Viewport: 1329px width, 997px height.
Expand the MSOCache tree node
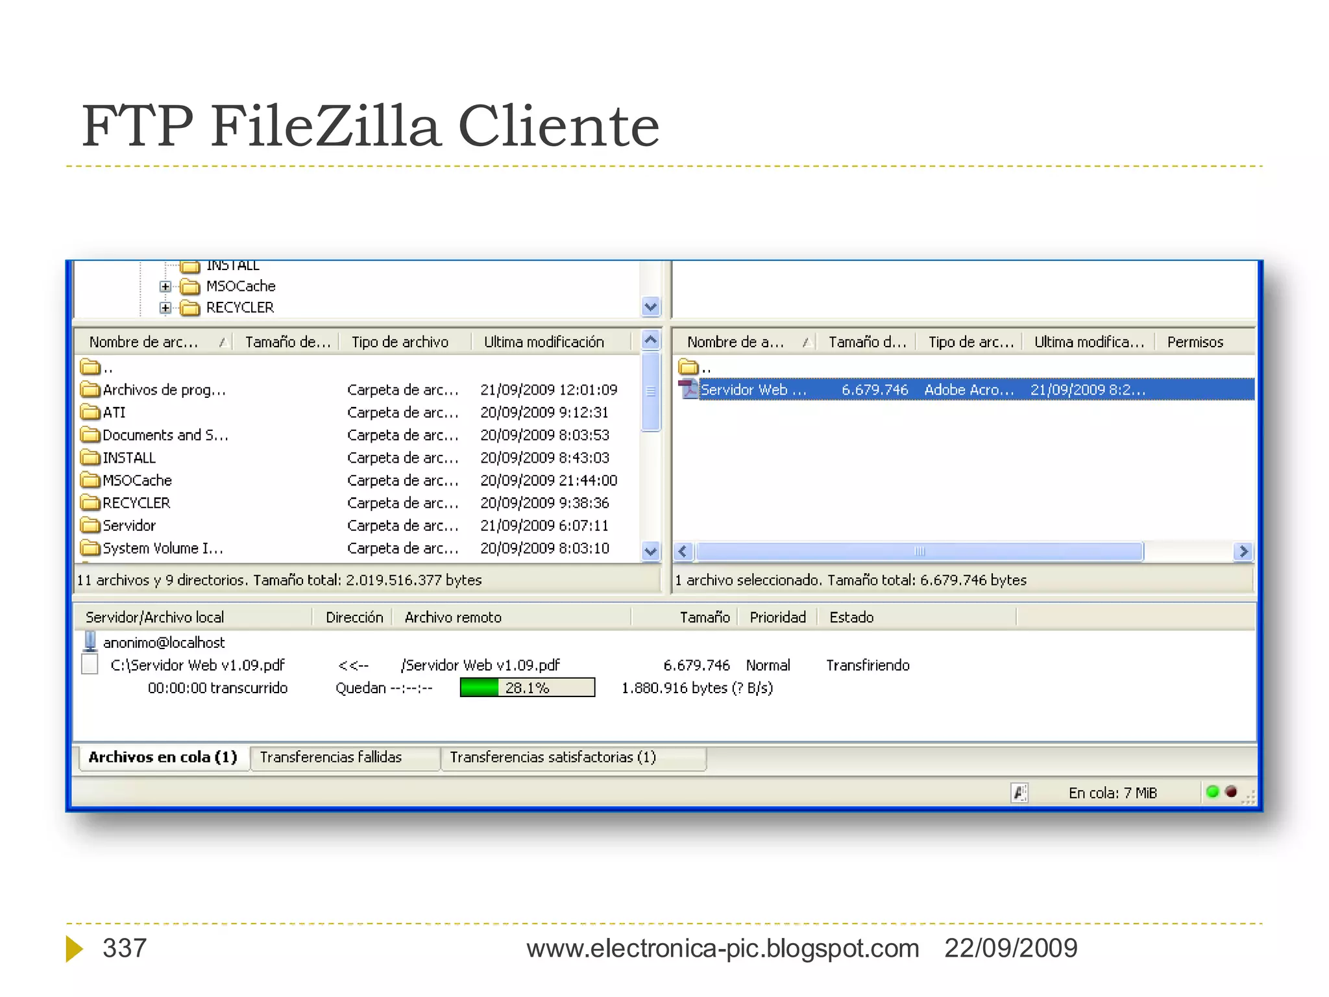[165, 286]
